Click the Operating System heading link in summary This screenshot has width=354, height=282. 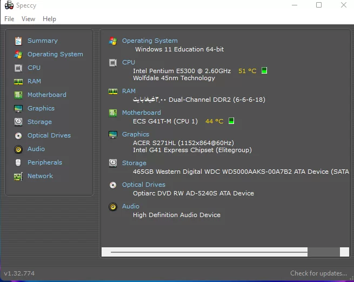(150, 41)
